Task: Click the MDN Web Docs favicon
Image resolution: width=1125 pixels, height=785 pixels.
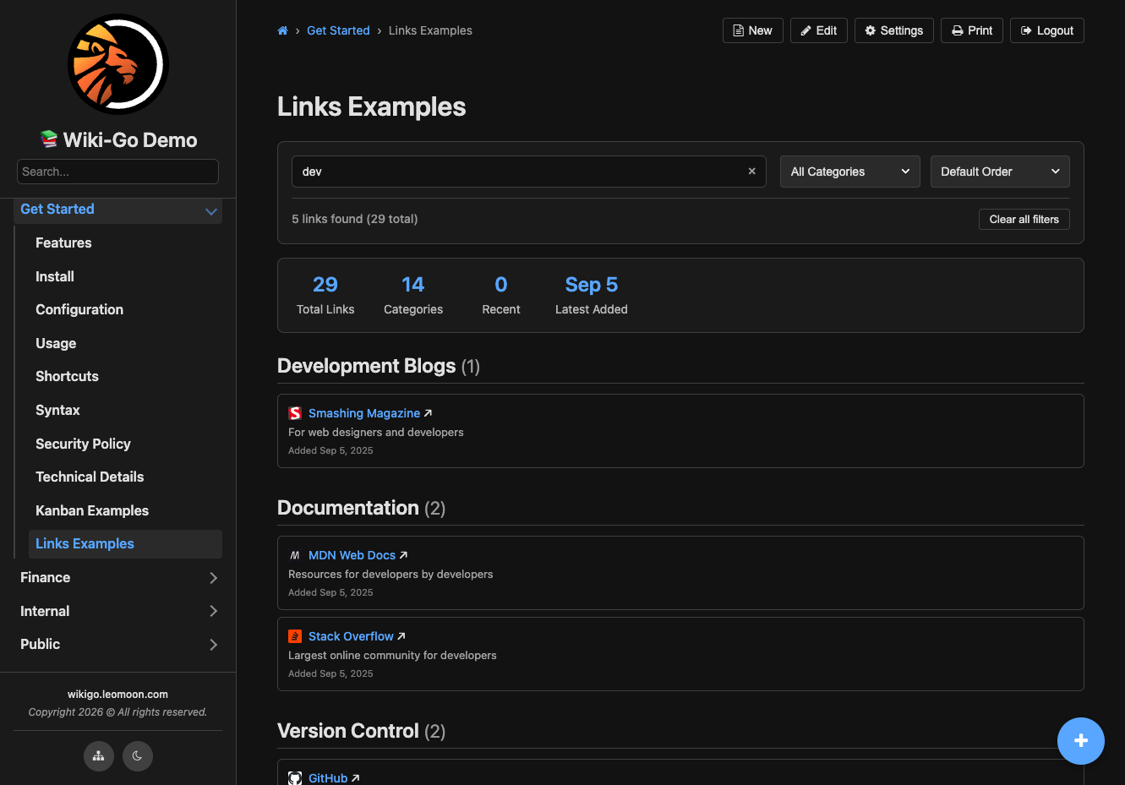Action: tap(295, 555)
